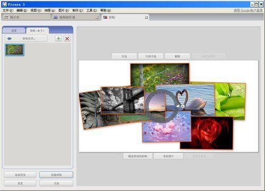265x191 pixels.
Task: Select the pink flowers and candles photo
Action: pyautogui.click(x=166, y=132)
